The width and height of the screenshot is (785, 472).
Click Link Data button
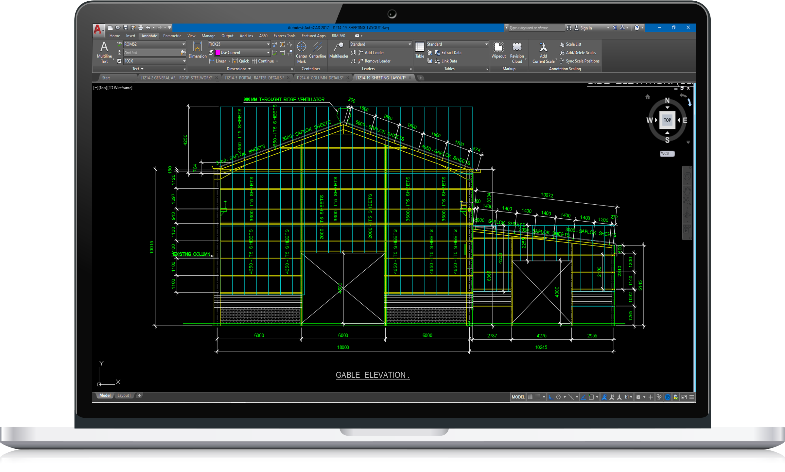click(446, 61)
